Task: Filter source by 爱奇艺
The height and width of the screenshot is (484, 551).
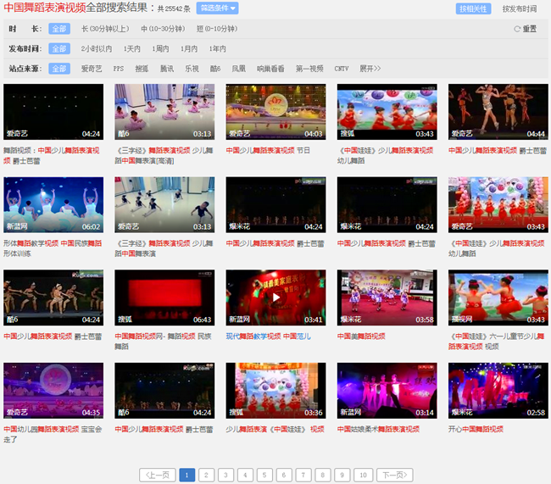Action: point(91,69)
